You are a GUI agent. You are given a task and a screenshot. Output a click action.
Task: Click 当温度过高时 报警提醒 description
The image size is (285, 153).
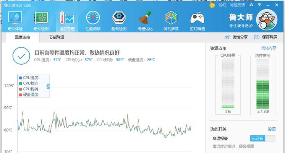[x=233, y=146]
